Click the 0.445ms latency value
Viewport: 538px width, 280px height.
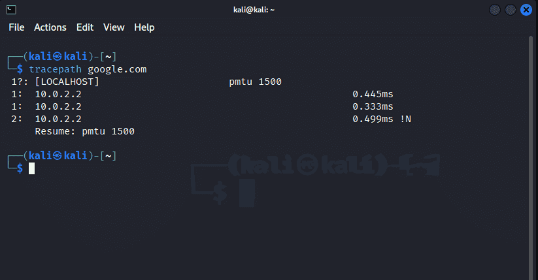point(373,94)
